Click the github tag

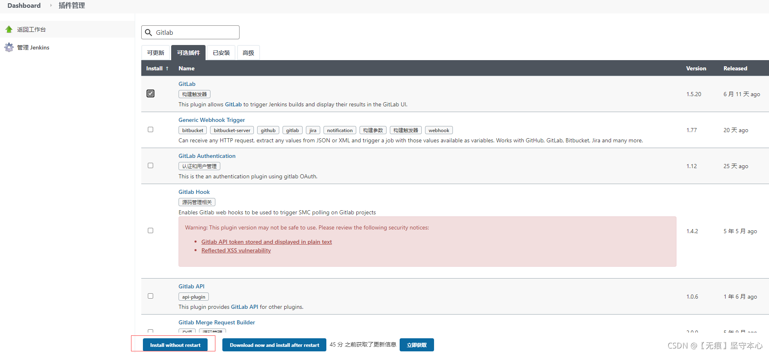pos(268,130)
